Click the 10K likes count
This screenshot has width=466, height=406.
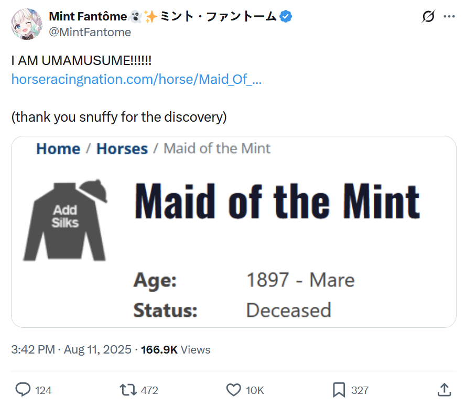tap(255, 390)
